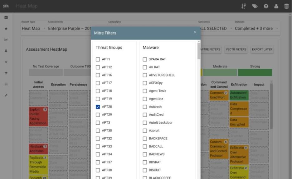Image resolution: width=292 pixels, height=179 pixels.
Task: Enable the BADNEWS malware checkbox
Action: point(145,154)
